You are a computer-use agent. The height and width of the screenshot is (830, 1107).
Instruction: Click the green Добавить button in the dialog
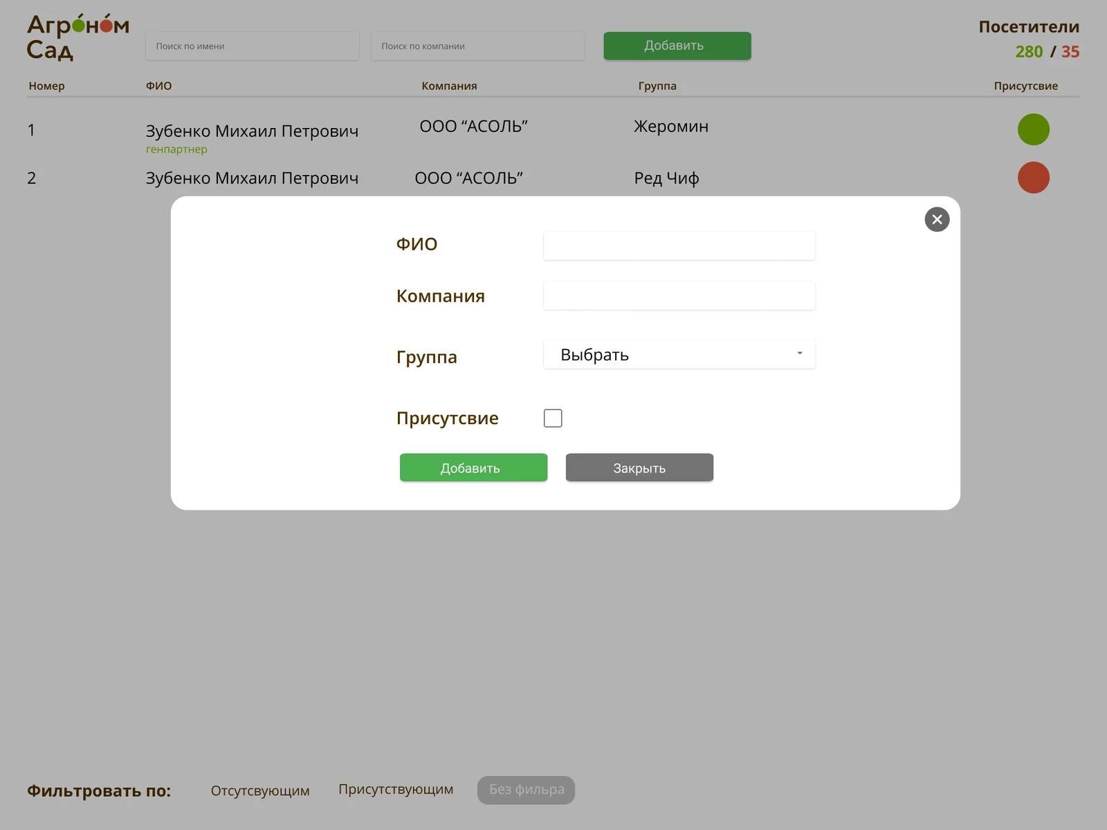pyautogui.click(x=473, y=468)
